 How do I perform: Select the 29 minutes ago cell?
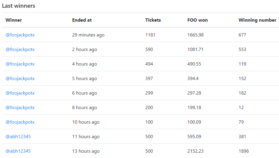[88, 35]
